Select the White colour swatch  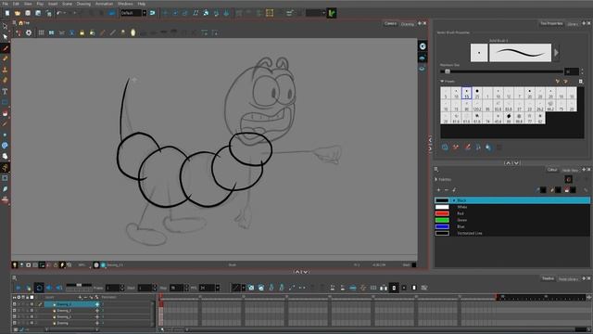[x=442, y=207]
